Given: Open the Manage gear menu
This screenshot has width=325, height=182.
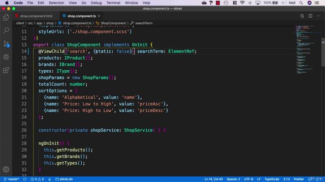Looking at the screenshot, I should click(x=6, y=169).
